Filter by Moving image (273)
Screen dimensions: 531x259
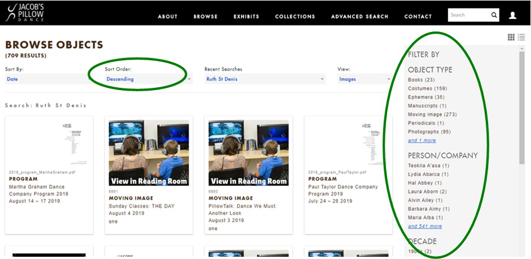point(432,114)
